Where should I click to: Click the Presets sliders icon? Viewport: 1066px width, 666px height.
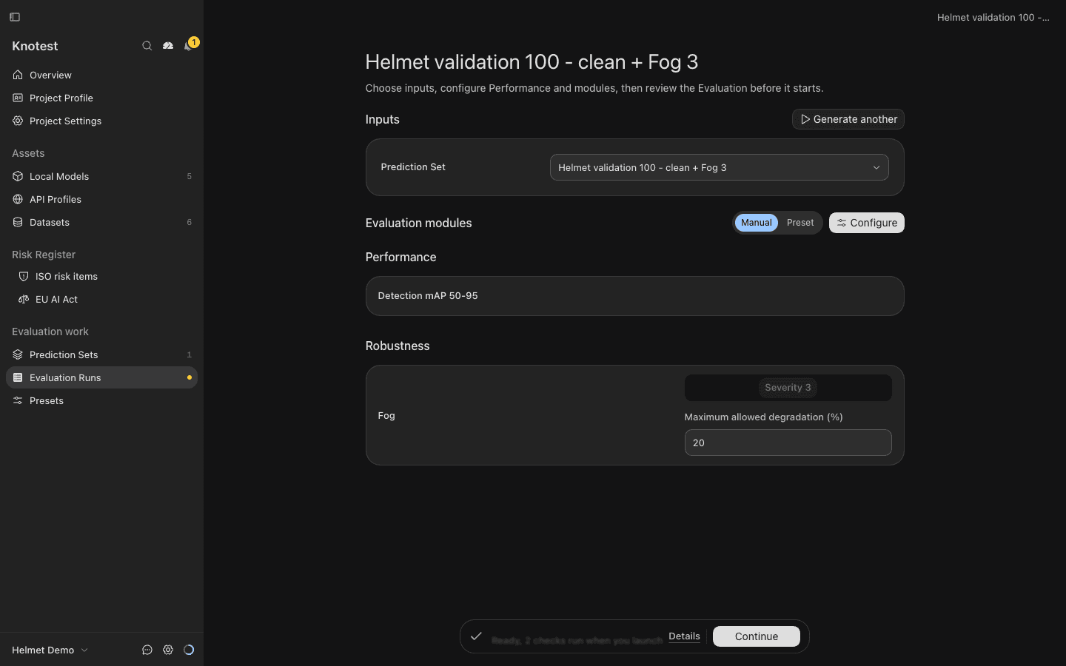click(18, 400)
